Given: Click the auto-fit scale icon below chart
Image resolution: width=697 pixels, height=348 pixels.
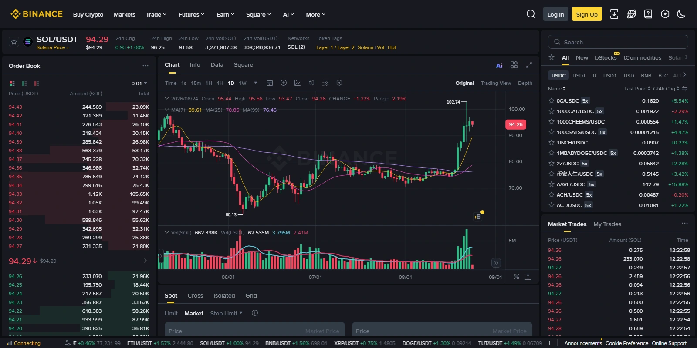Looking at the screenshot, I should 528,277.
